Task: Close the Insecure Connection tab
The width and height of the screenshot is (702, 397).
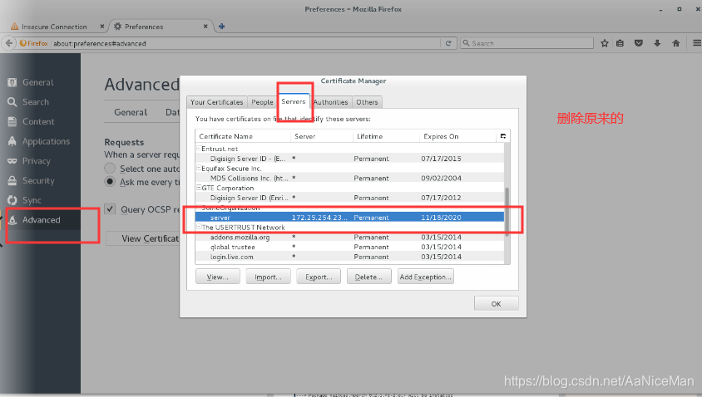Action: click(x=102, y=27)
